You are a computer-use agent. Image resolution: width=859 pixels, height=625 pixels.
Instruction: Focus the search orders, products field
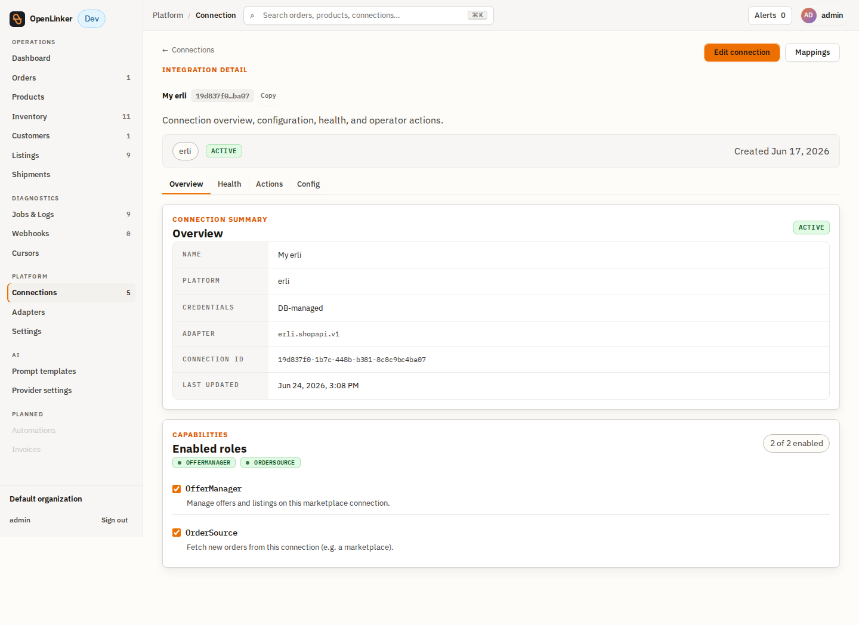[x=369, y=16]
